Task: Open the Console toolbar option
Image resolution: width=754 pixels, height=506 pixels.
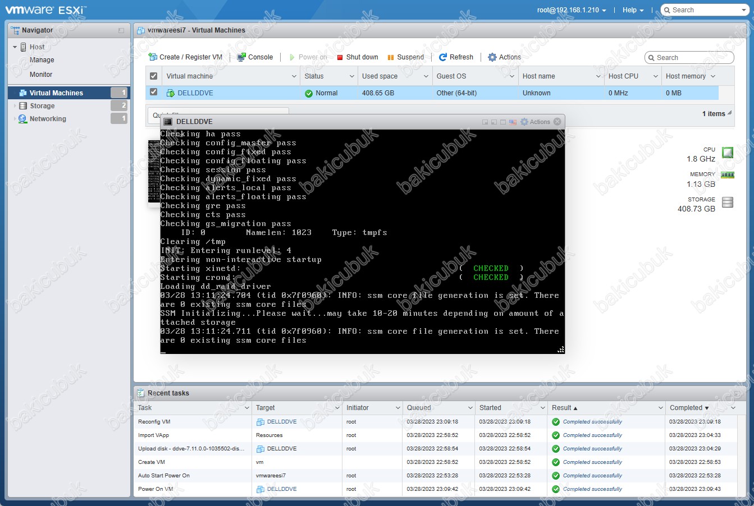Action: [x=255, y=57]
